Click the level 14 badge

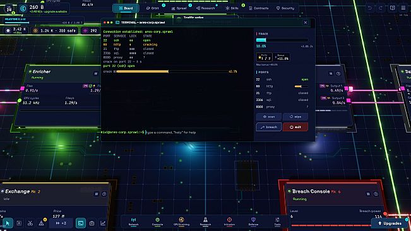[9, 9]
